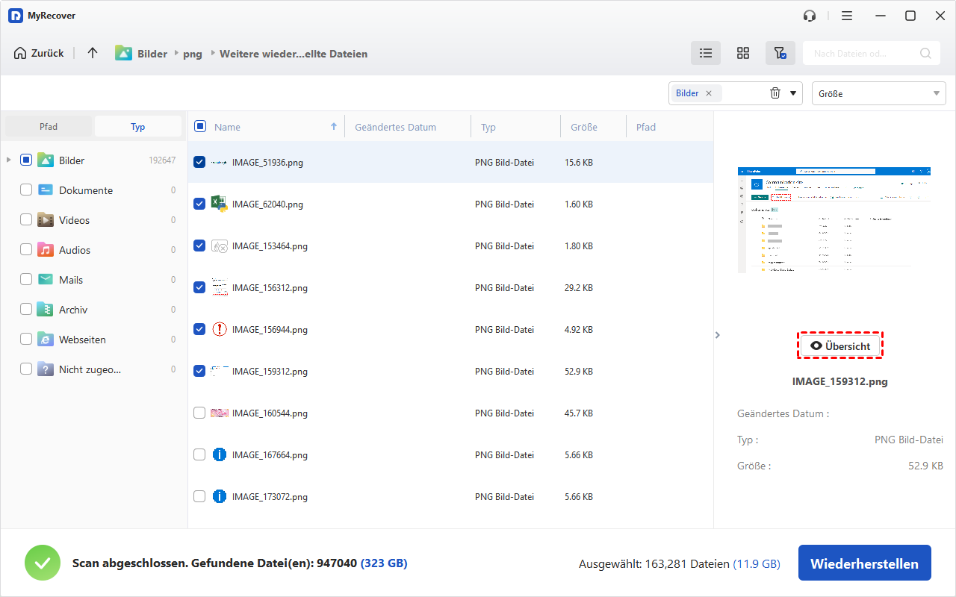Switch to the Pfad tab

pos(49,127)
